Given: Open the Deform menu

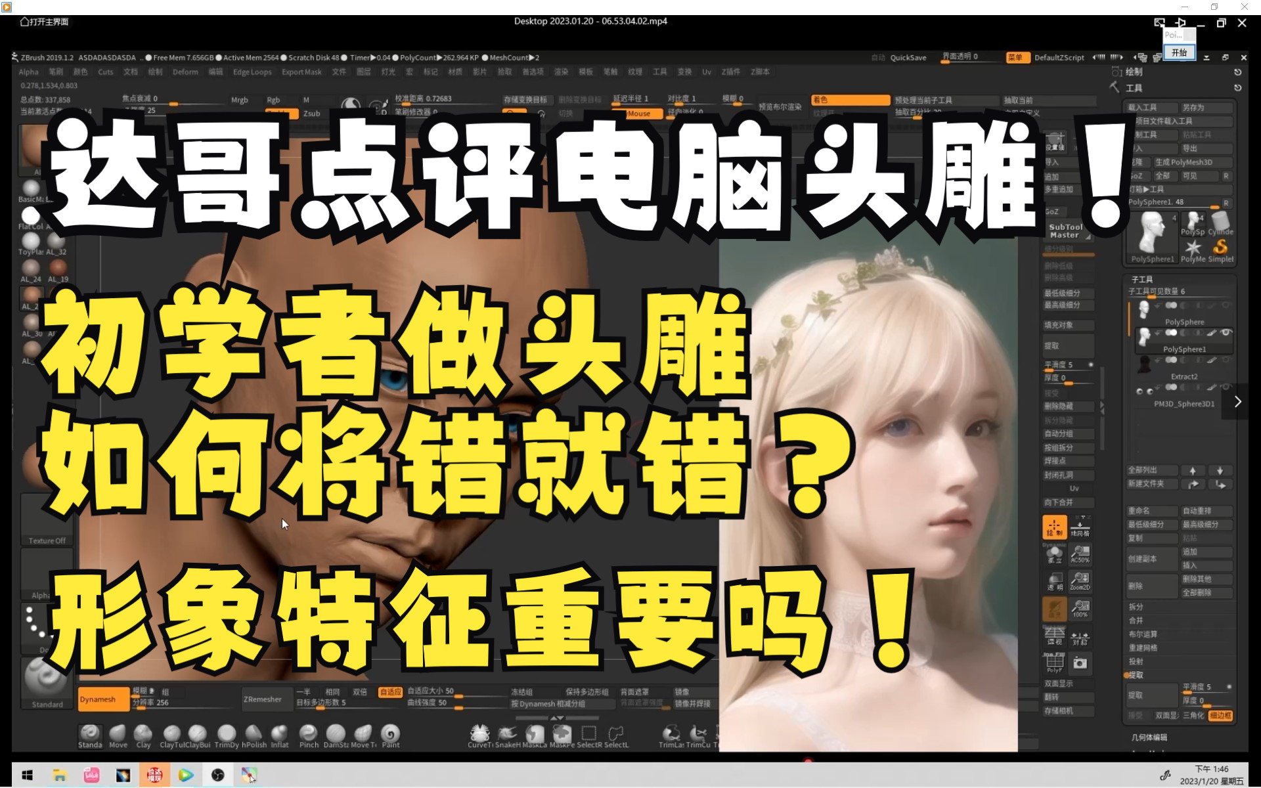Looking at the screenshot, I should [185, 72].
